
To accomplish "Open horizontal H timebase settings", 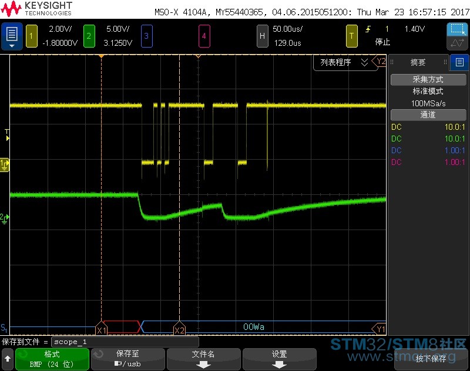I will coord(262,36).
